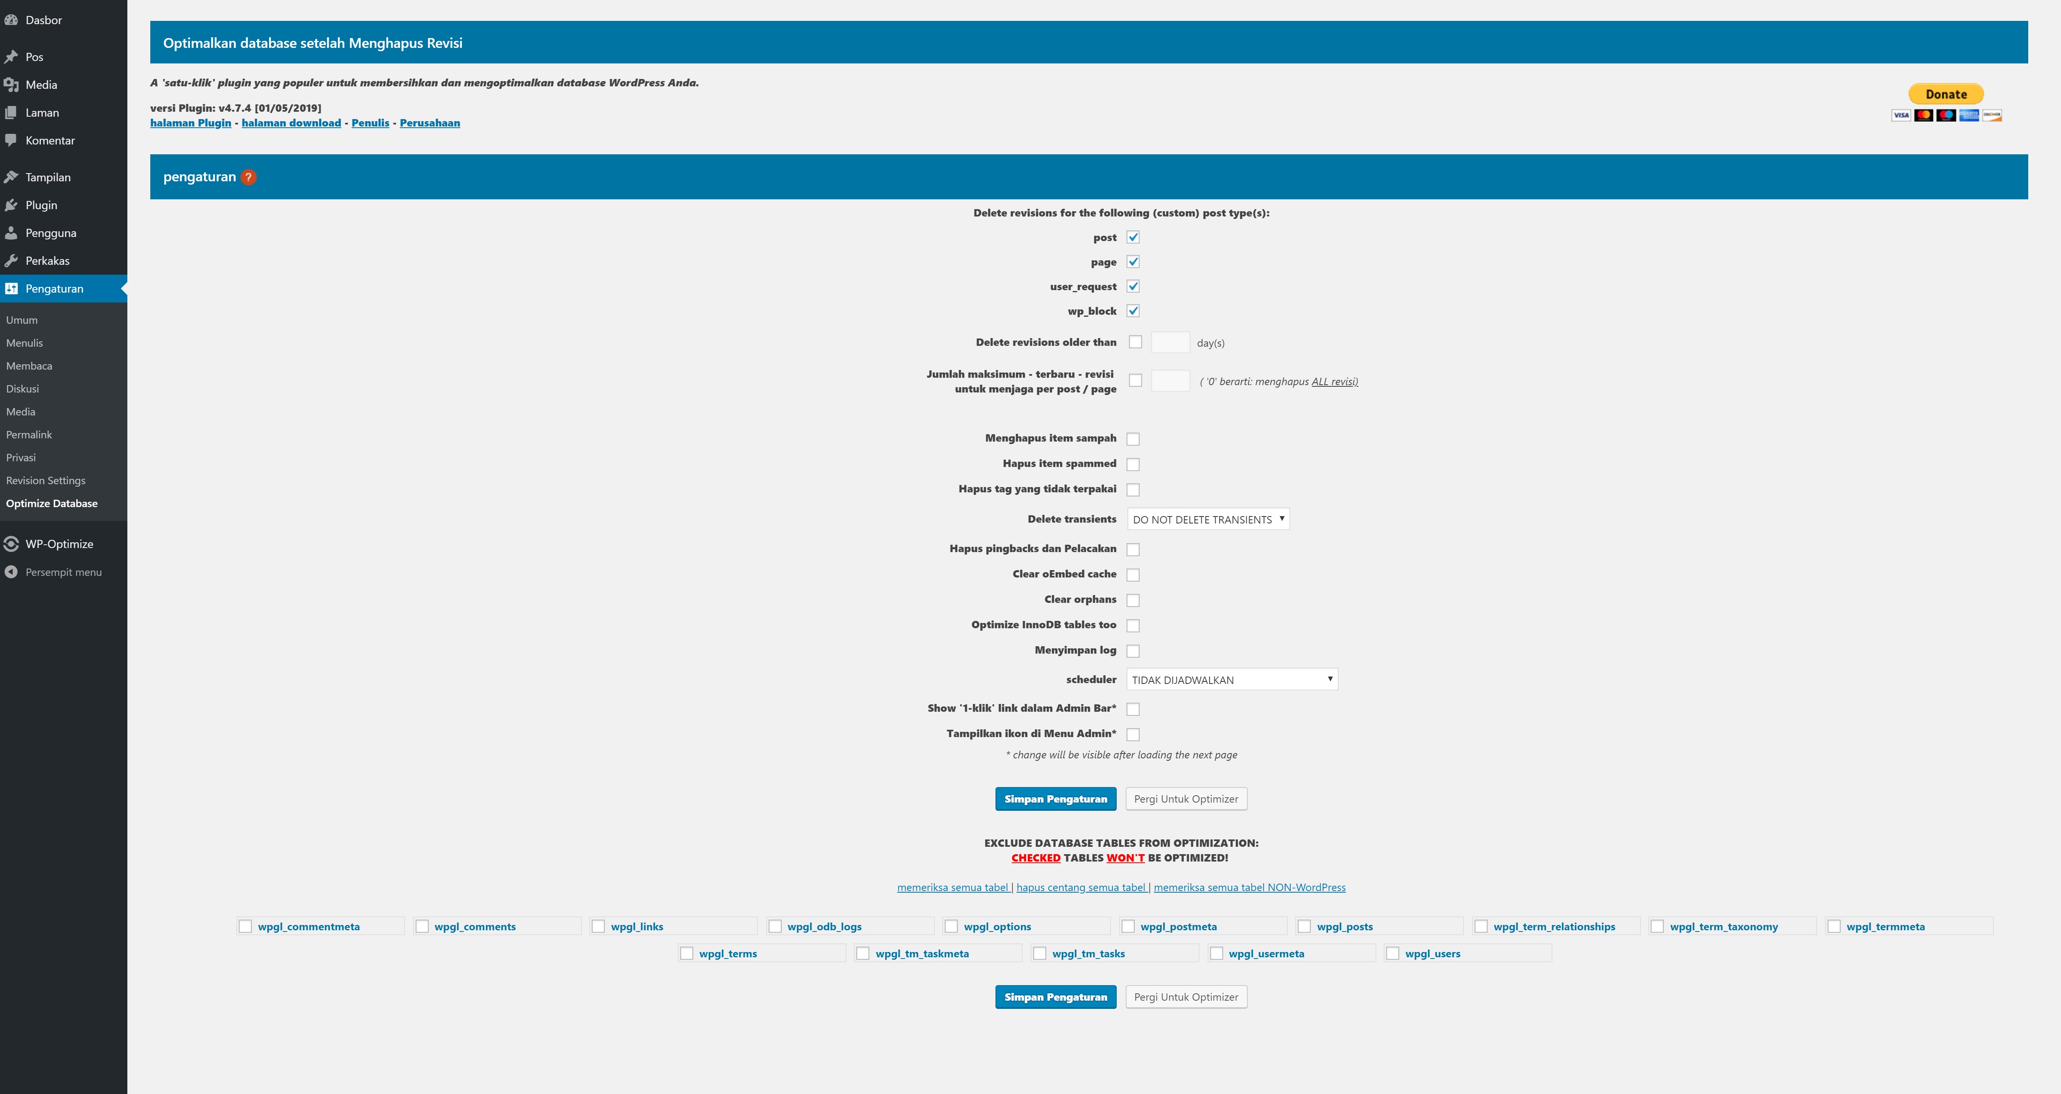Click the orange help question mark icon

(249, 178)
